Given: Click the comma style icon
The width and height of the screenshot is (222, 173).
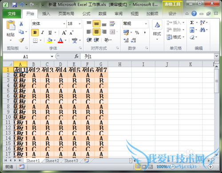Looking at the screenshot, I should [145, 32].
